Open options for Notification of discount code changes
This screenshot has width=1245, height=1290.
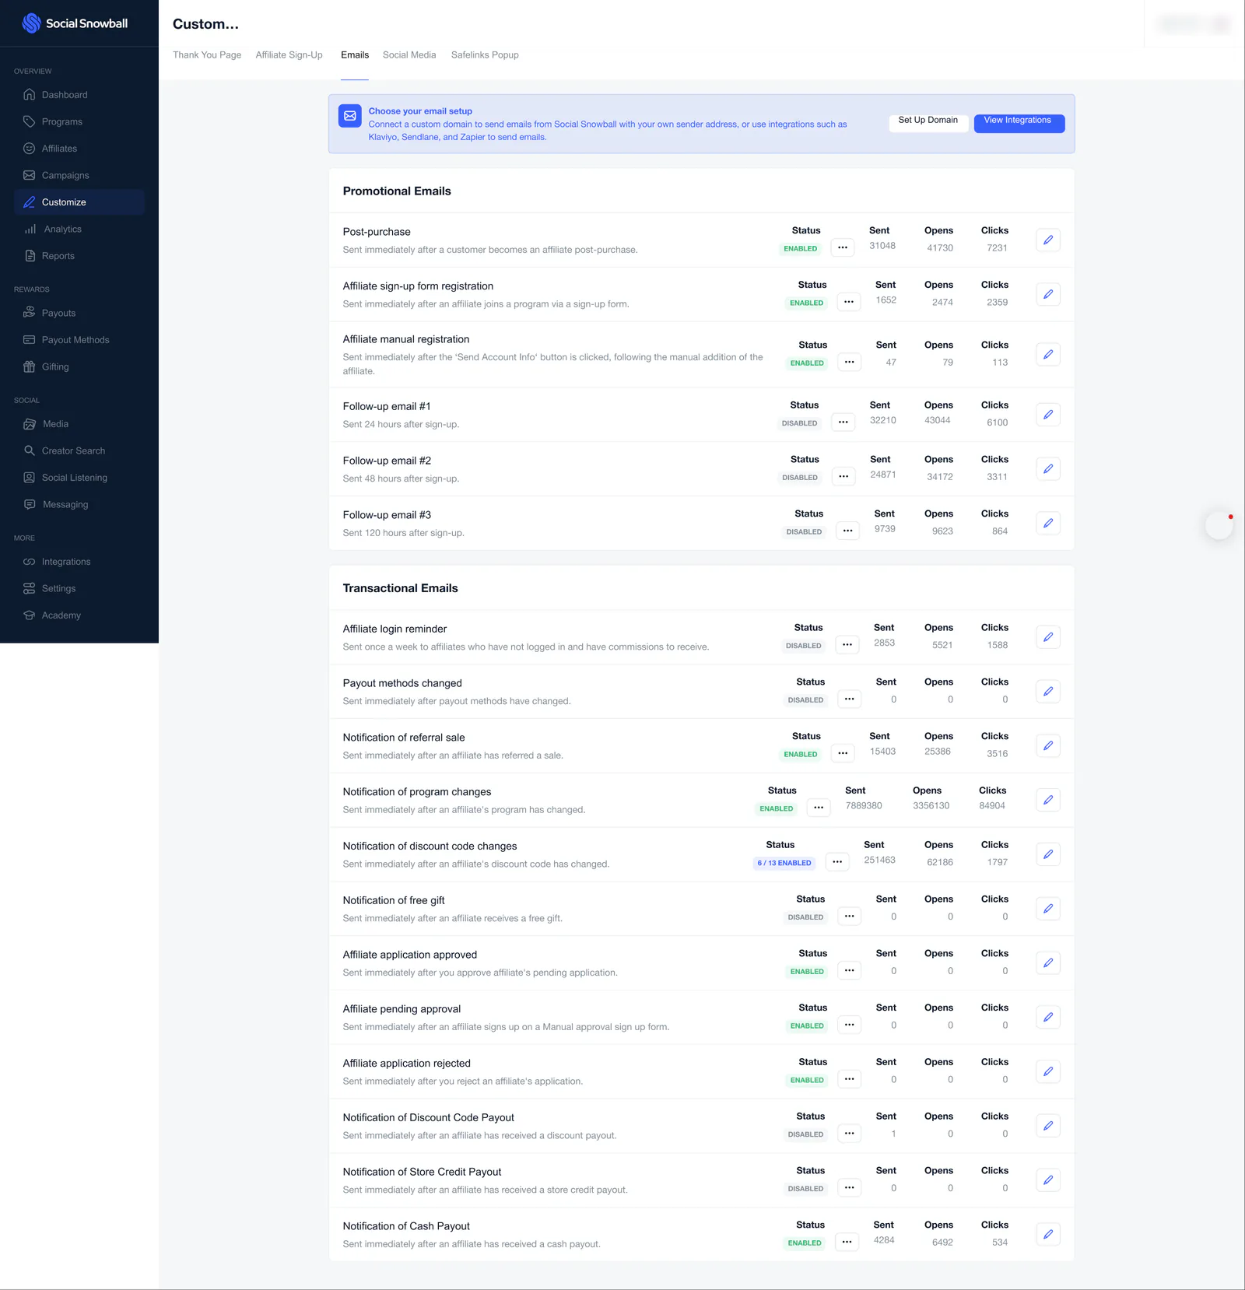pos(837,861)
